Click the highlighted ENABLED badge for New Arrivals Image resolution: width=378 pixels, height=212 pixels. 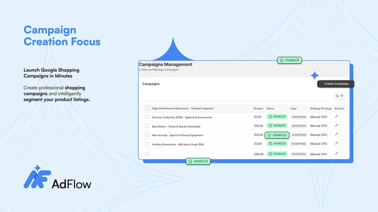tap(277, 135)
